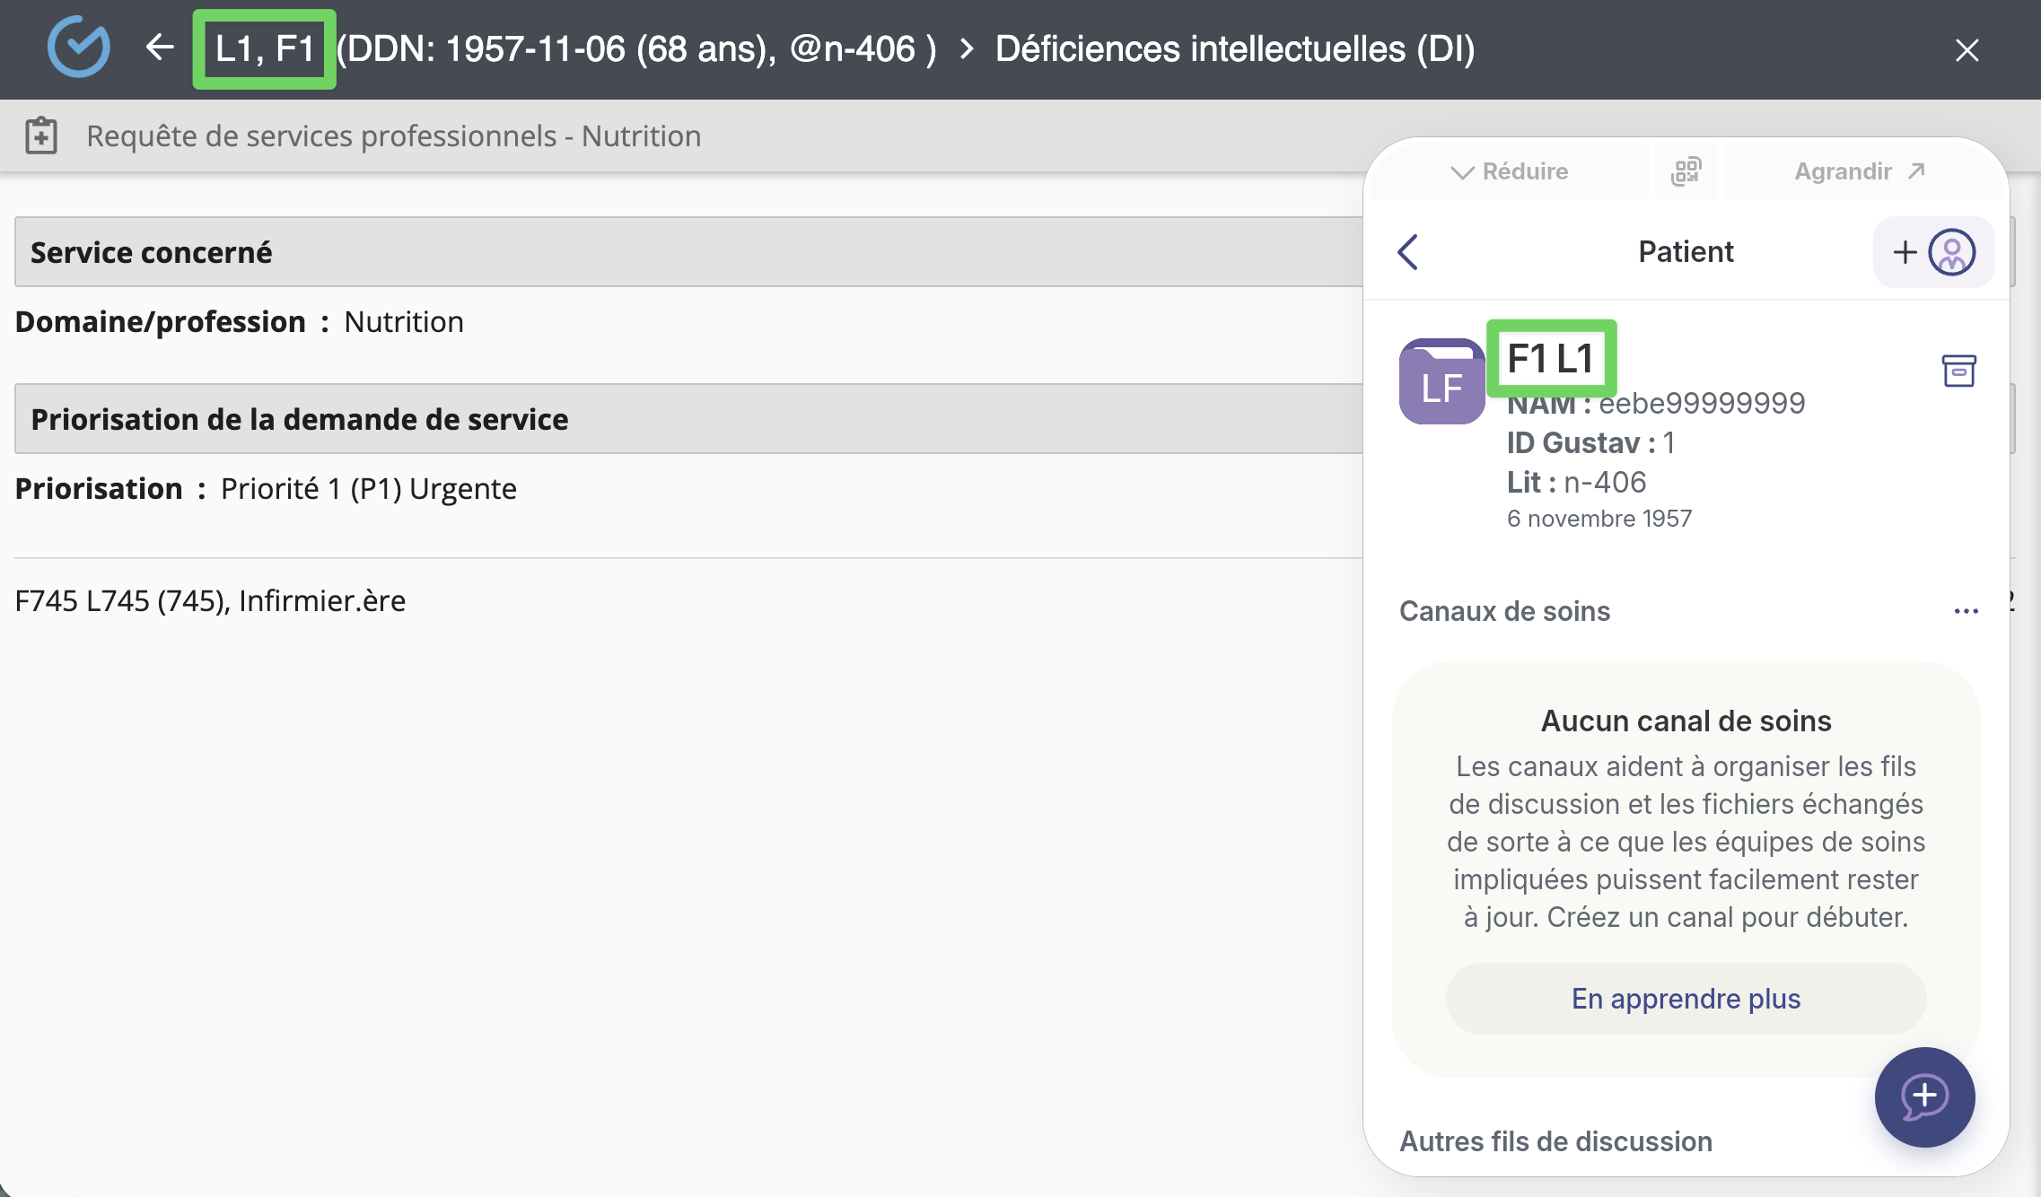Click the checkmark app logo icon
This screenshot has width=2041, height=1197.
79,48
